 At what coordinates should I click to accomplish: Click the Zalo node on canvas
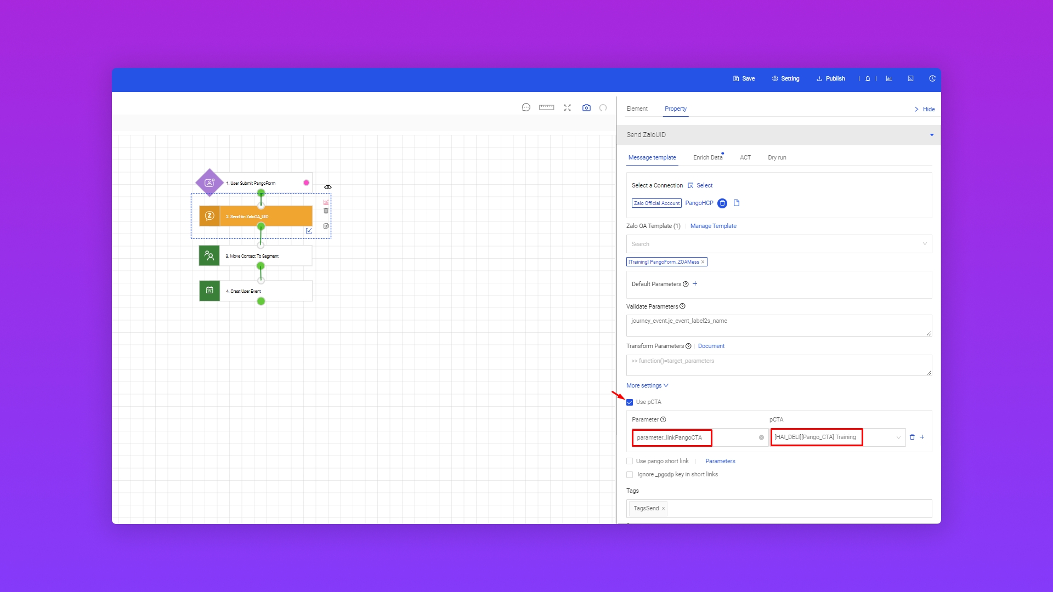point(256,217)
